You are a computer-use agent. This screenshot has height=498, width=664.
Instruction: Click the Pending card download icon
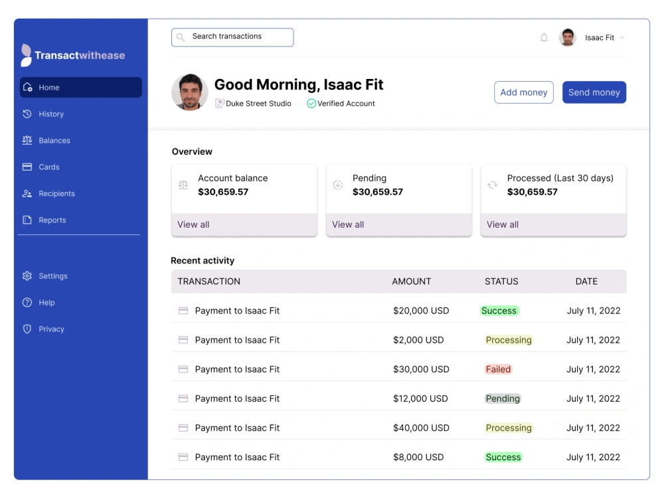[338, 185]
